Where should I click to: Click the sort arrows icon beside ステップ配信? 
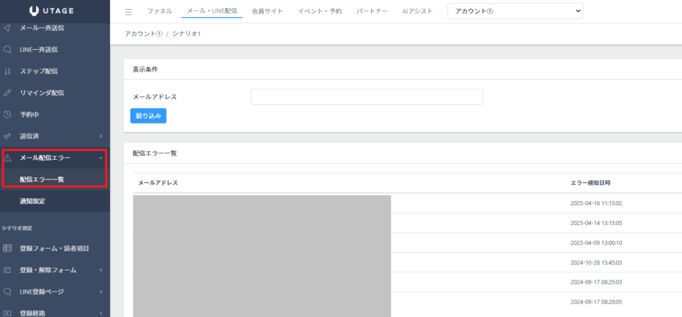[x=7, y=71]
